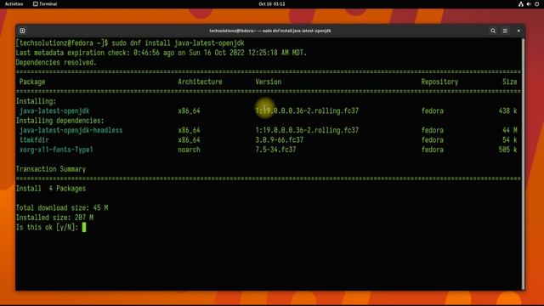Viewport: 544px width, 306px height.
Task: Close the terminal window
Action: pyautogui.click(x=518, y=31)
